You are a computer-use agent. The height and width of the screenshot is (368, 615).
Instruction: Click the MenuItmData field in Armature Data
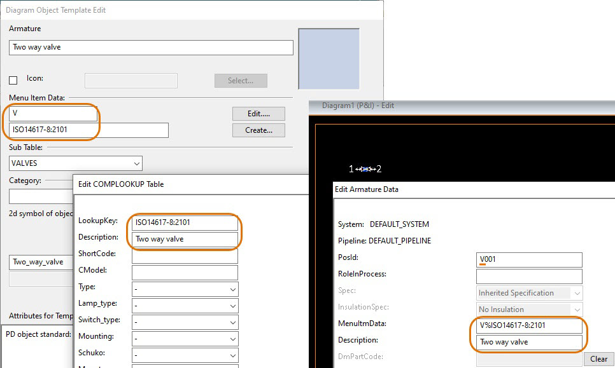pyautogui.click(x=529, y=325)
